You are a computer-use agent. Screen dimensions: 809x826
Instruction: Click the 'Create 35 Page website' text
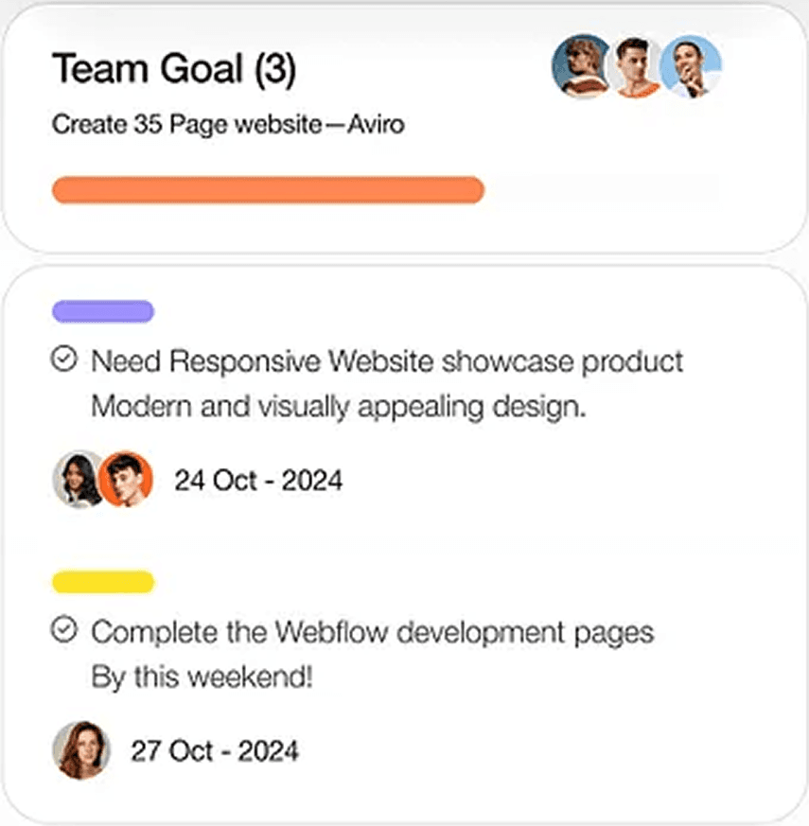[x=186, y=124]
